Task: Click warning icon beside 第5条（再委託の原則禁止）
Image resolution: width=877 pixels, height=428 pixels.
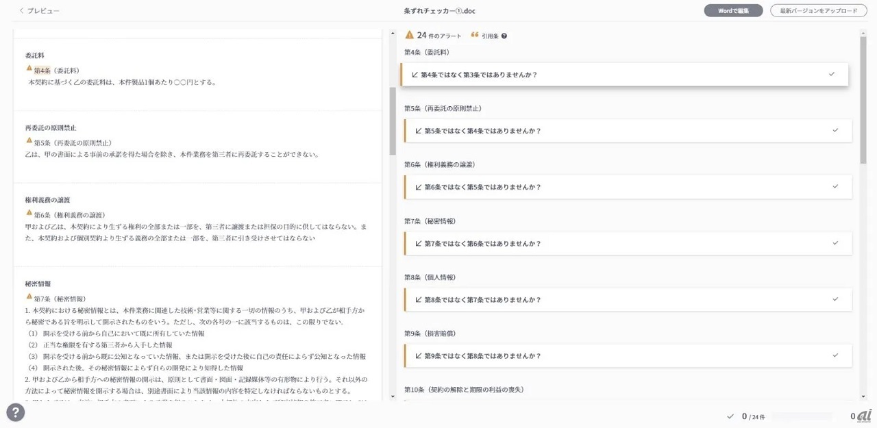Action: coord(29,140)
